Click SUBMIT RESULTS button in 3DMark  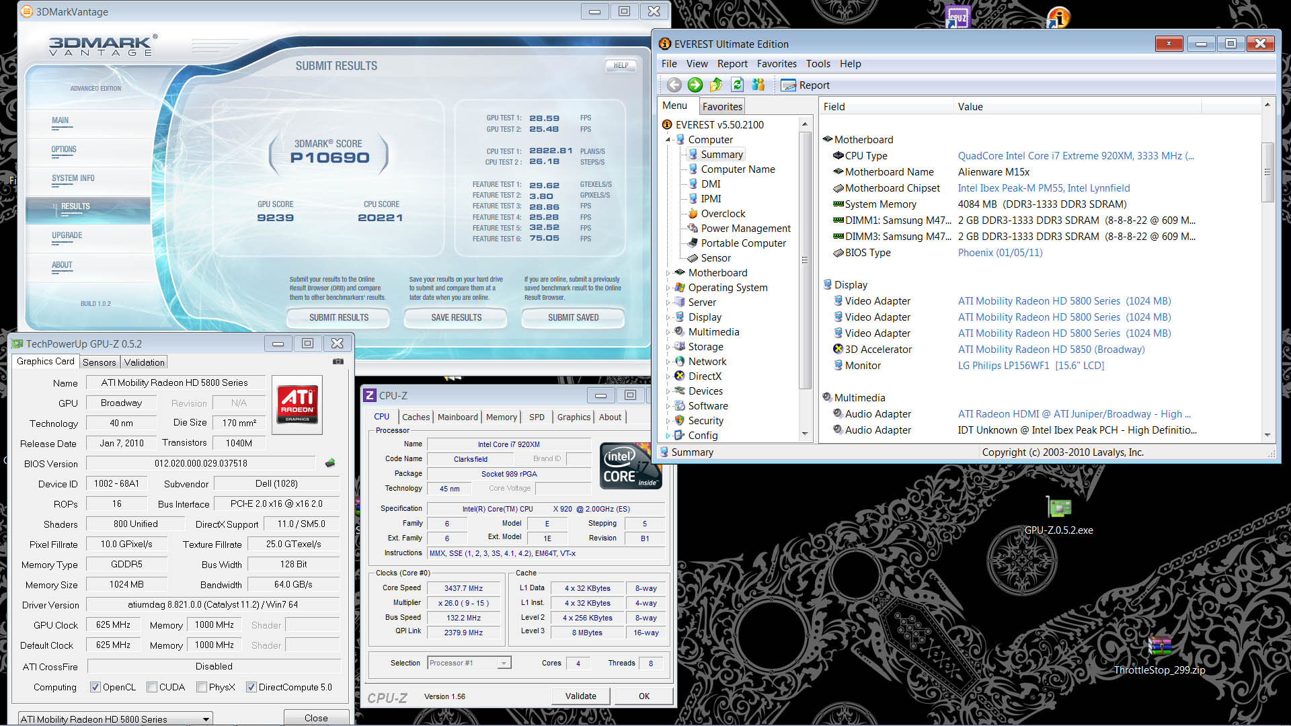[x=338, y=317]
